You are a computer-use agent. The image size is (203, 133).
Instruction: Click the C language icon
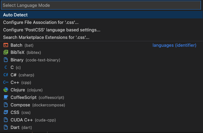point(6,67)
